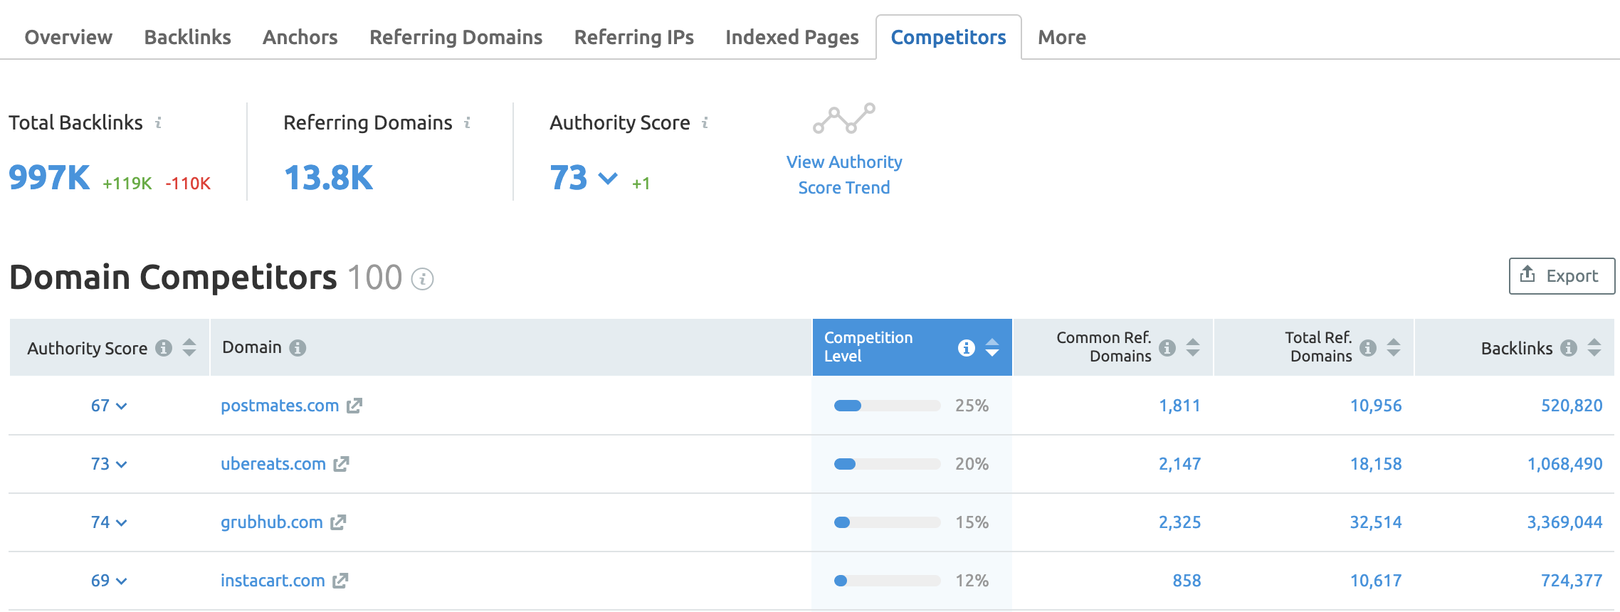Open the Overview tab
Screen dimensions: 1620x612
coord(68,37)
